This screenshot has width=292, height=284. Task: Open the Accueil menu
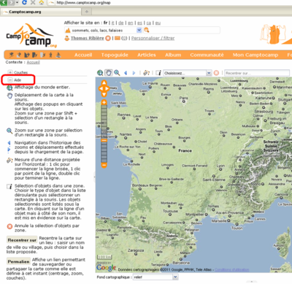point(83,55)
